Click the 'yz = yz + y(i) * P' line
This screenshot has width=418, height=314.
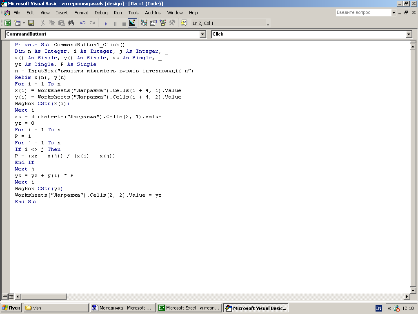pos(44,175)
